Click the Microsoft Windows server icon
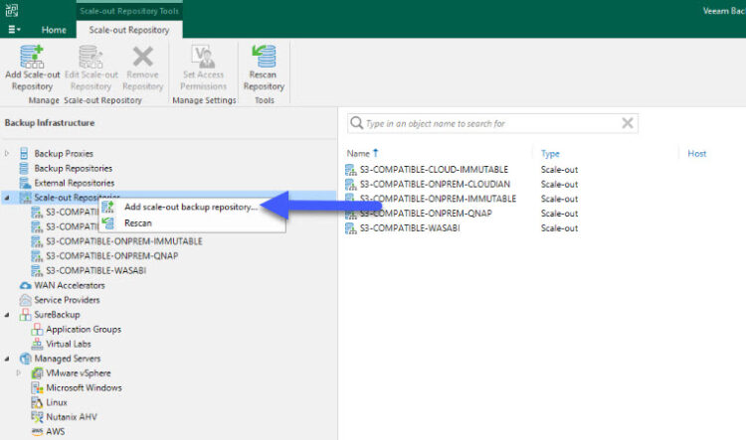The width and height of the screenshot is (746, 440). pyautogui.click(x=37, y=387)
